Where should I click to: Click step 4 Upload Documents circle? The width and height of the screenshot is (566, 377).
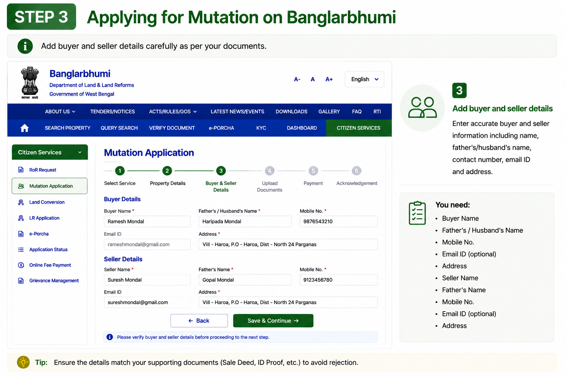[x=269, y=171]
